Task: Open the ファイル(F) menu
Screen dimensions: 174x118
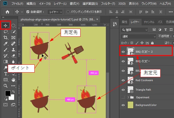Action: [17, 4]
